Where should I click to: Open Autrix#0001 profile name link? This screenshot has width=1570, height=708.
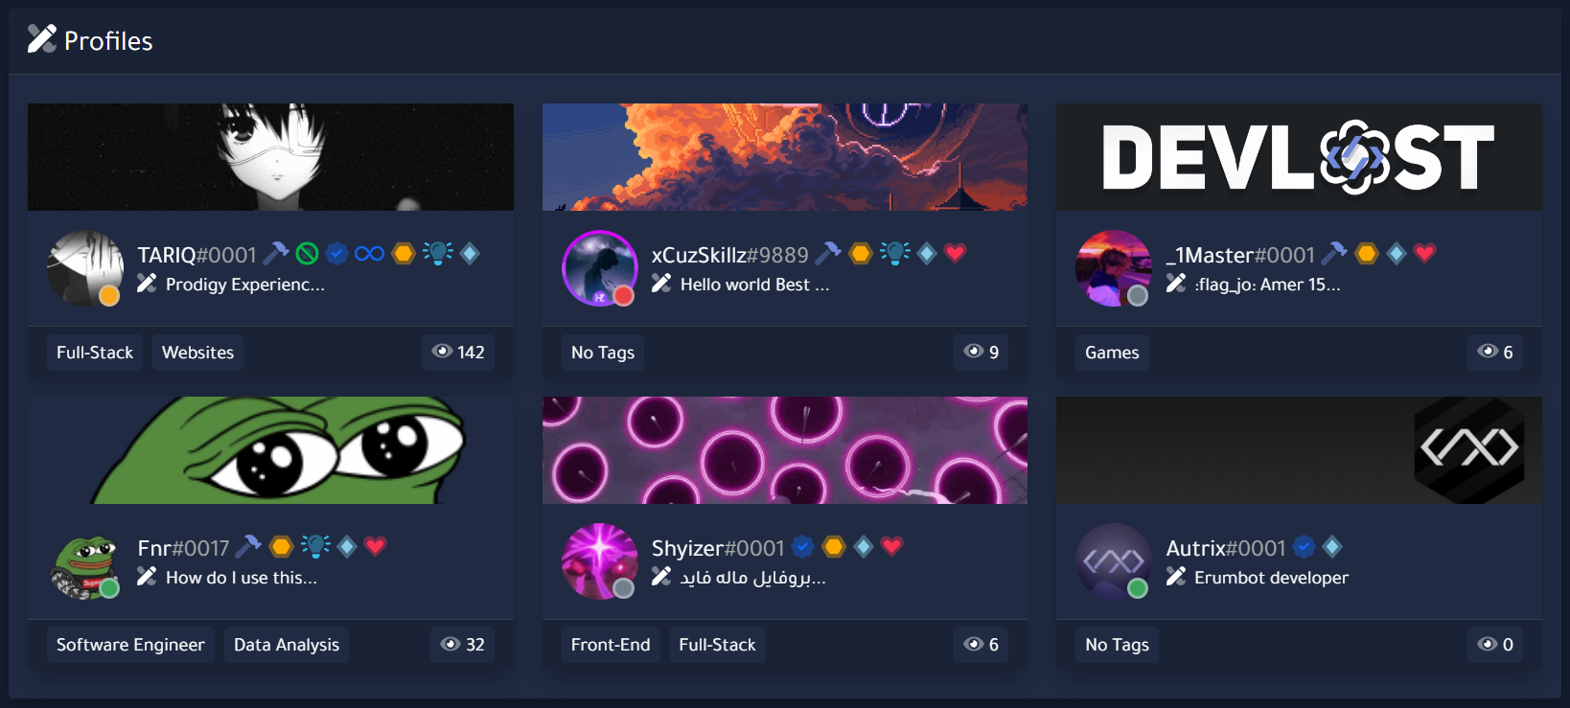[x=1225, y=548]
